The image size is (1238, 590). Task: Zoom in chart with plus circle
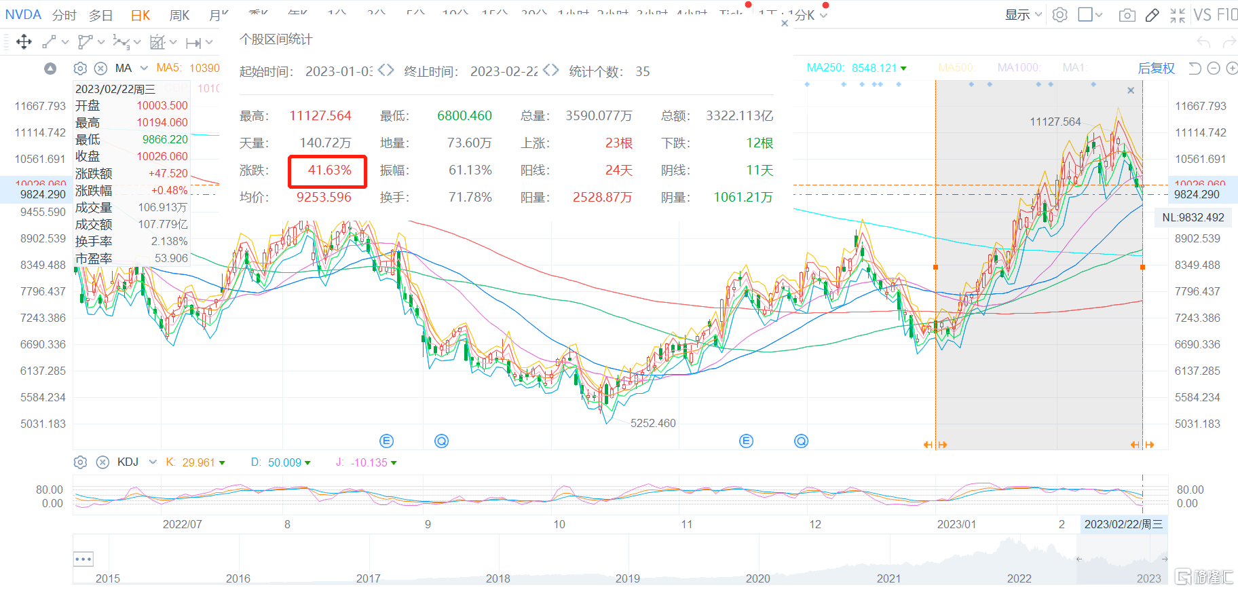[x=1231, y=68]
